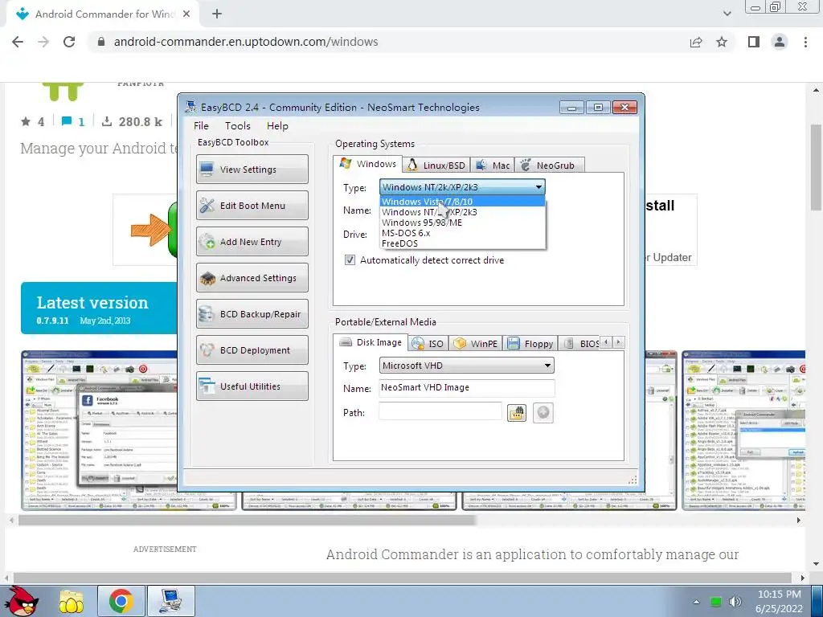Click the Latest version banner
This screenshot has width=823, height=617.
[x=99, y=308]
